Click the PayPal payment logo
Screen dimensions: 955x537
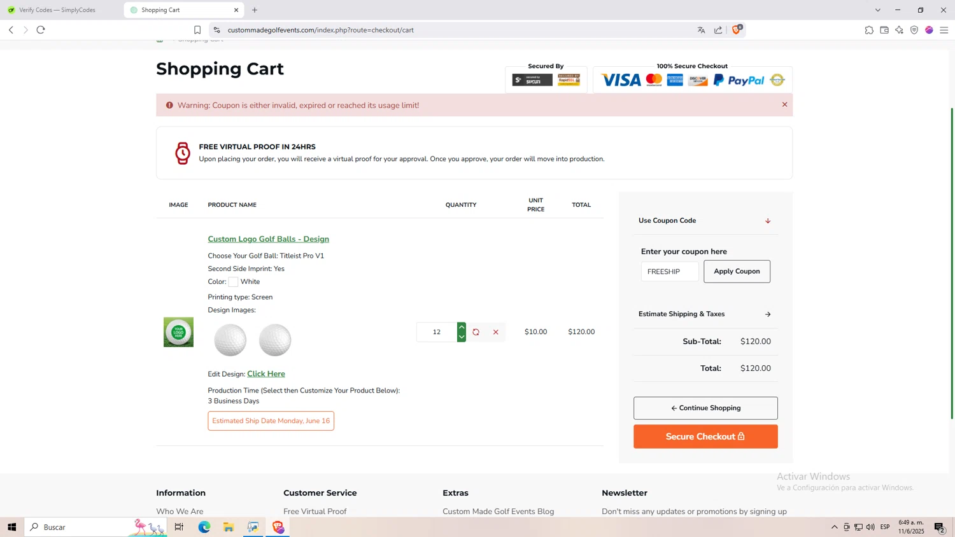click(739, 80)
